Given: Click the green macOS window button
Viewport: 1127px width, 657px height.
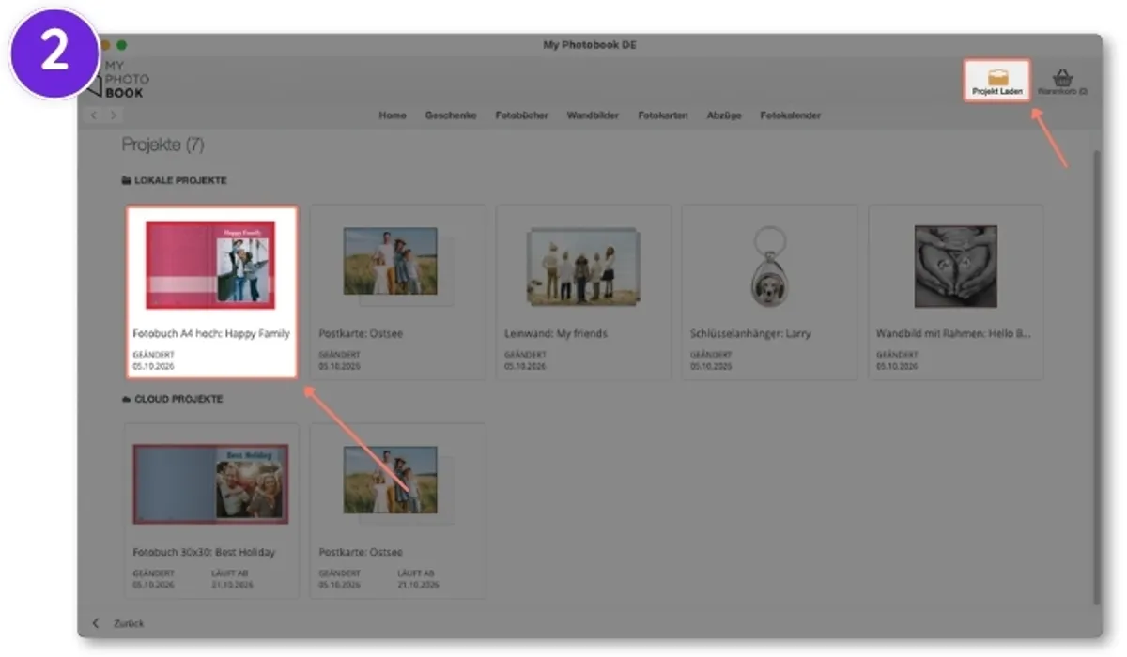Looking at the screenshot, I should coord(121,45).
